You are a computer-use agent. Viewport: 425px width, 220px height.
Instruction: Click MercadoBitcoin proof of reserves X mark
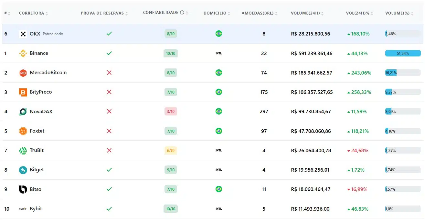click(x=109, y=73)
